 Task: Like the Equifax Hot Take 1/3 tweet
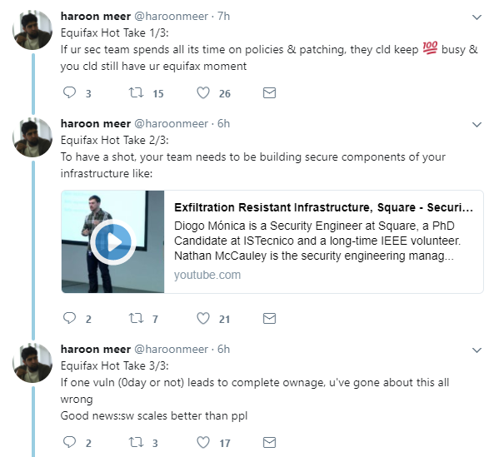click(x=203, y=93)
